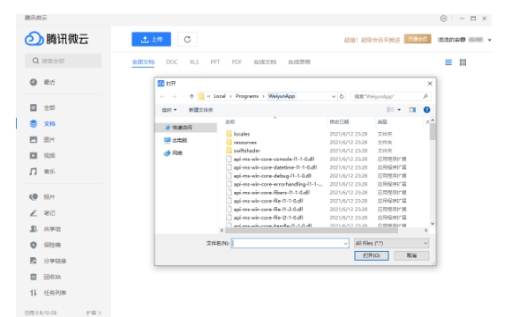Click New folder (新建文件夹) in dialog
The height and width of the screenshot is (317, 519).
click(x=201, y=110)
